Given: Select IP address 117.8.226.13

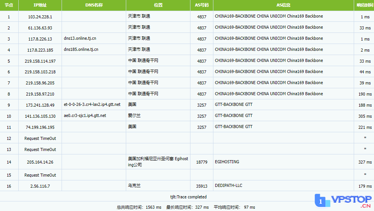Looking at the screenshot, I should coord(40,39).
